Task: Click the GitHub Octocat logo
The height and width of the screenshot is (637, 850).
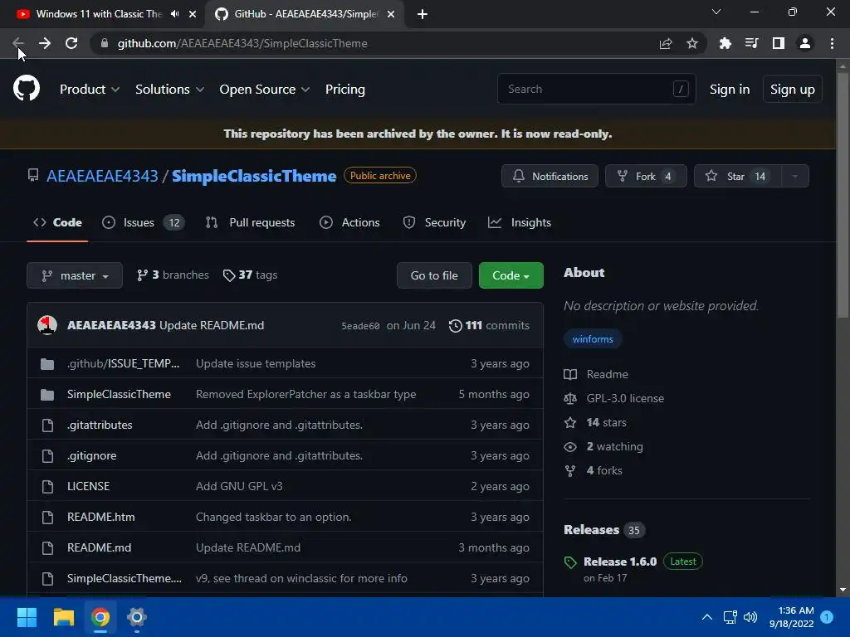Action: [26, 89]
